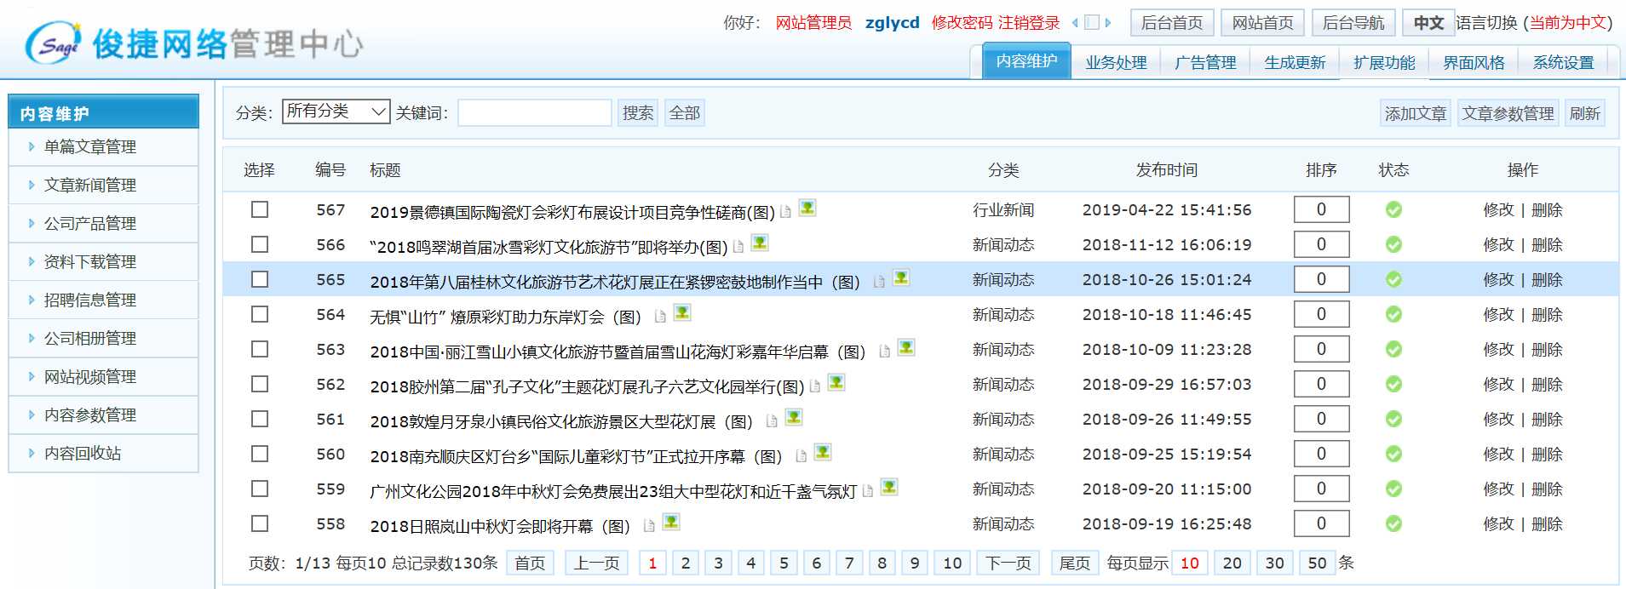Open the 系统设置 tab
1626x589 pixels.
1563,62
